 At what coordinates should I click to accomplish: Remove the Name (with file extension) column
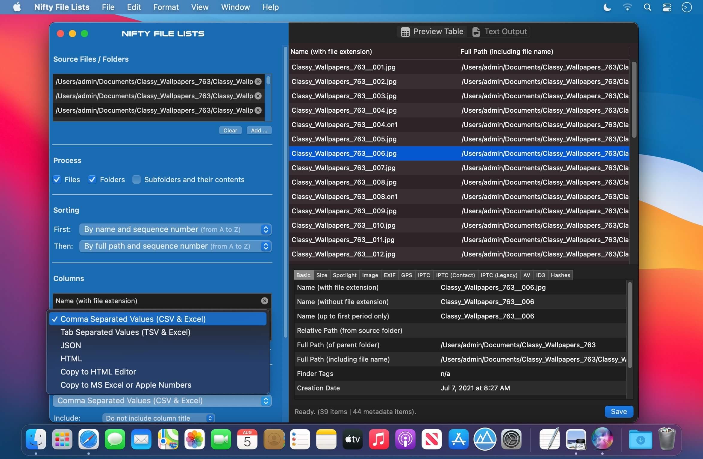coord(264,301)
